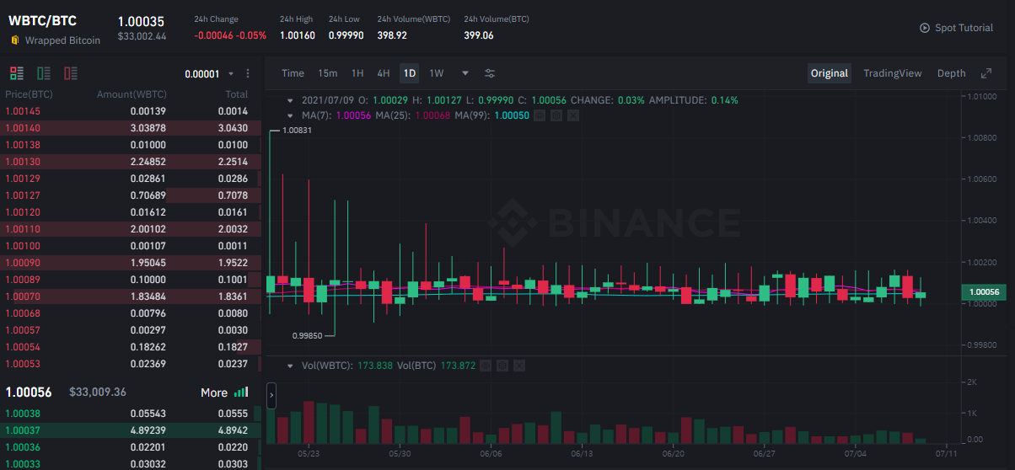
Task: Select sell order at price 1.00100
Action: click(131, 246)
